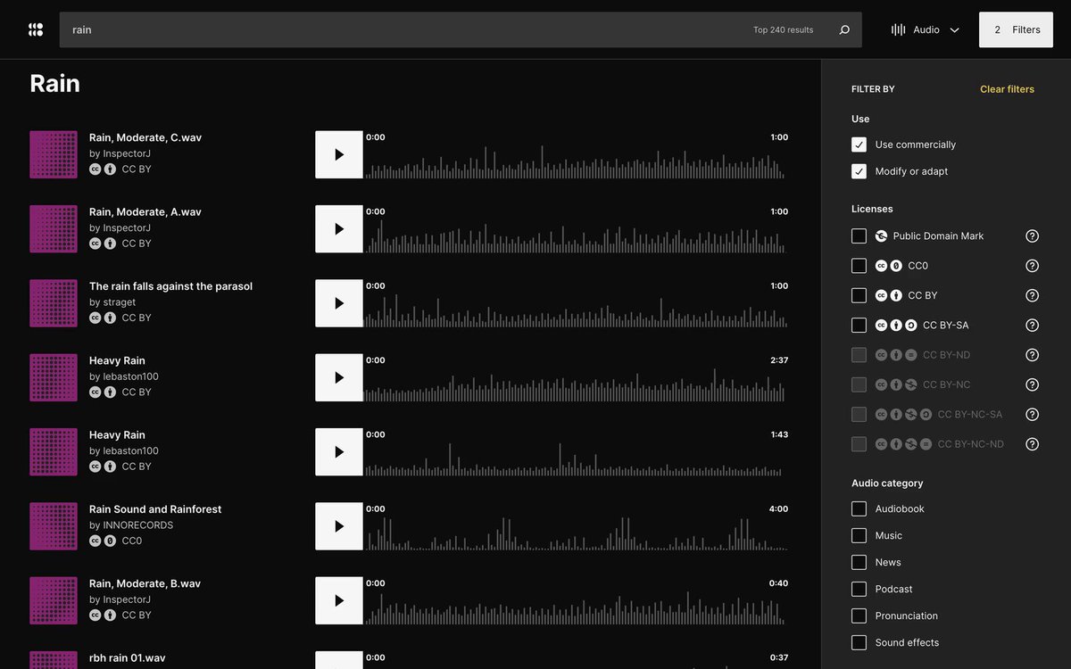1071x669 pixels.
Task: Check the Sound effects category
Action: tap(859, 643)
